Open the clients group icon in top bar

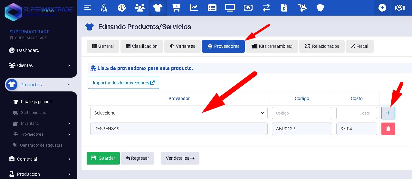click(140, 8)
